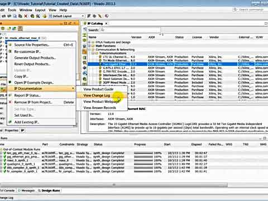Image resolution: width=268 pixels, height=201 pixels.
Task: Select Reed-Solomon Decoder IP row
Action: [x=178, y=79]
